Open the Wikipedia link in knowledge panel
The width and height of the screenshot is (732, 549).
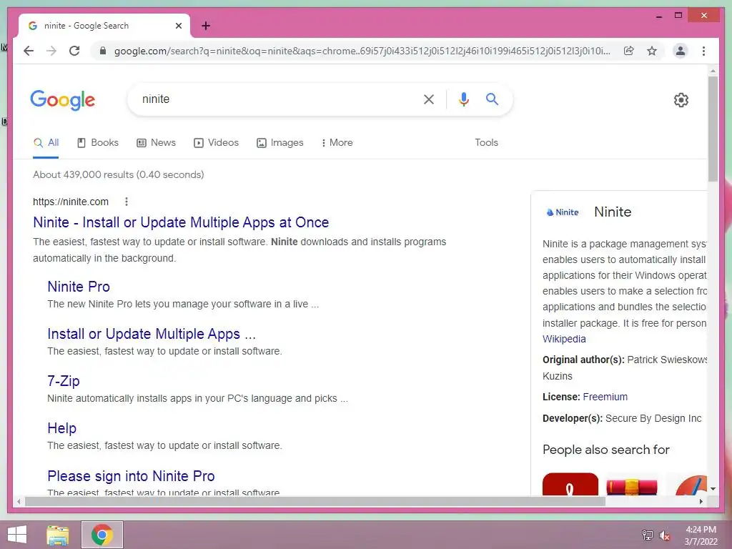point(564,339)
